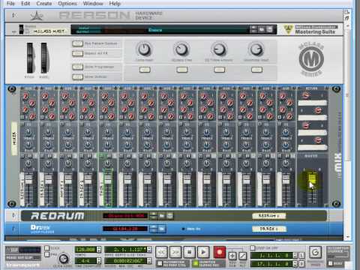Toggle the upper checkbox left of Record

160,263
